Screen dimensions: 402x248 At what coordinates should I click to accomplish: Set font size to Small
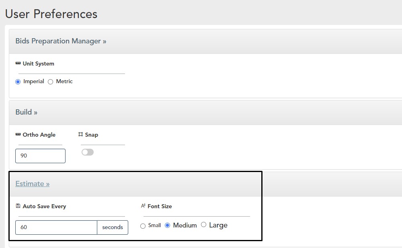pyautogui.click(x=143, y=226)
